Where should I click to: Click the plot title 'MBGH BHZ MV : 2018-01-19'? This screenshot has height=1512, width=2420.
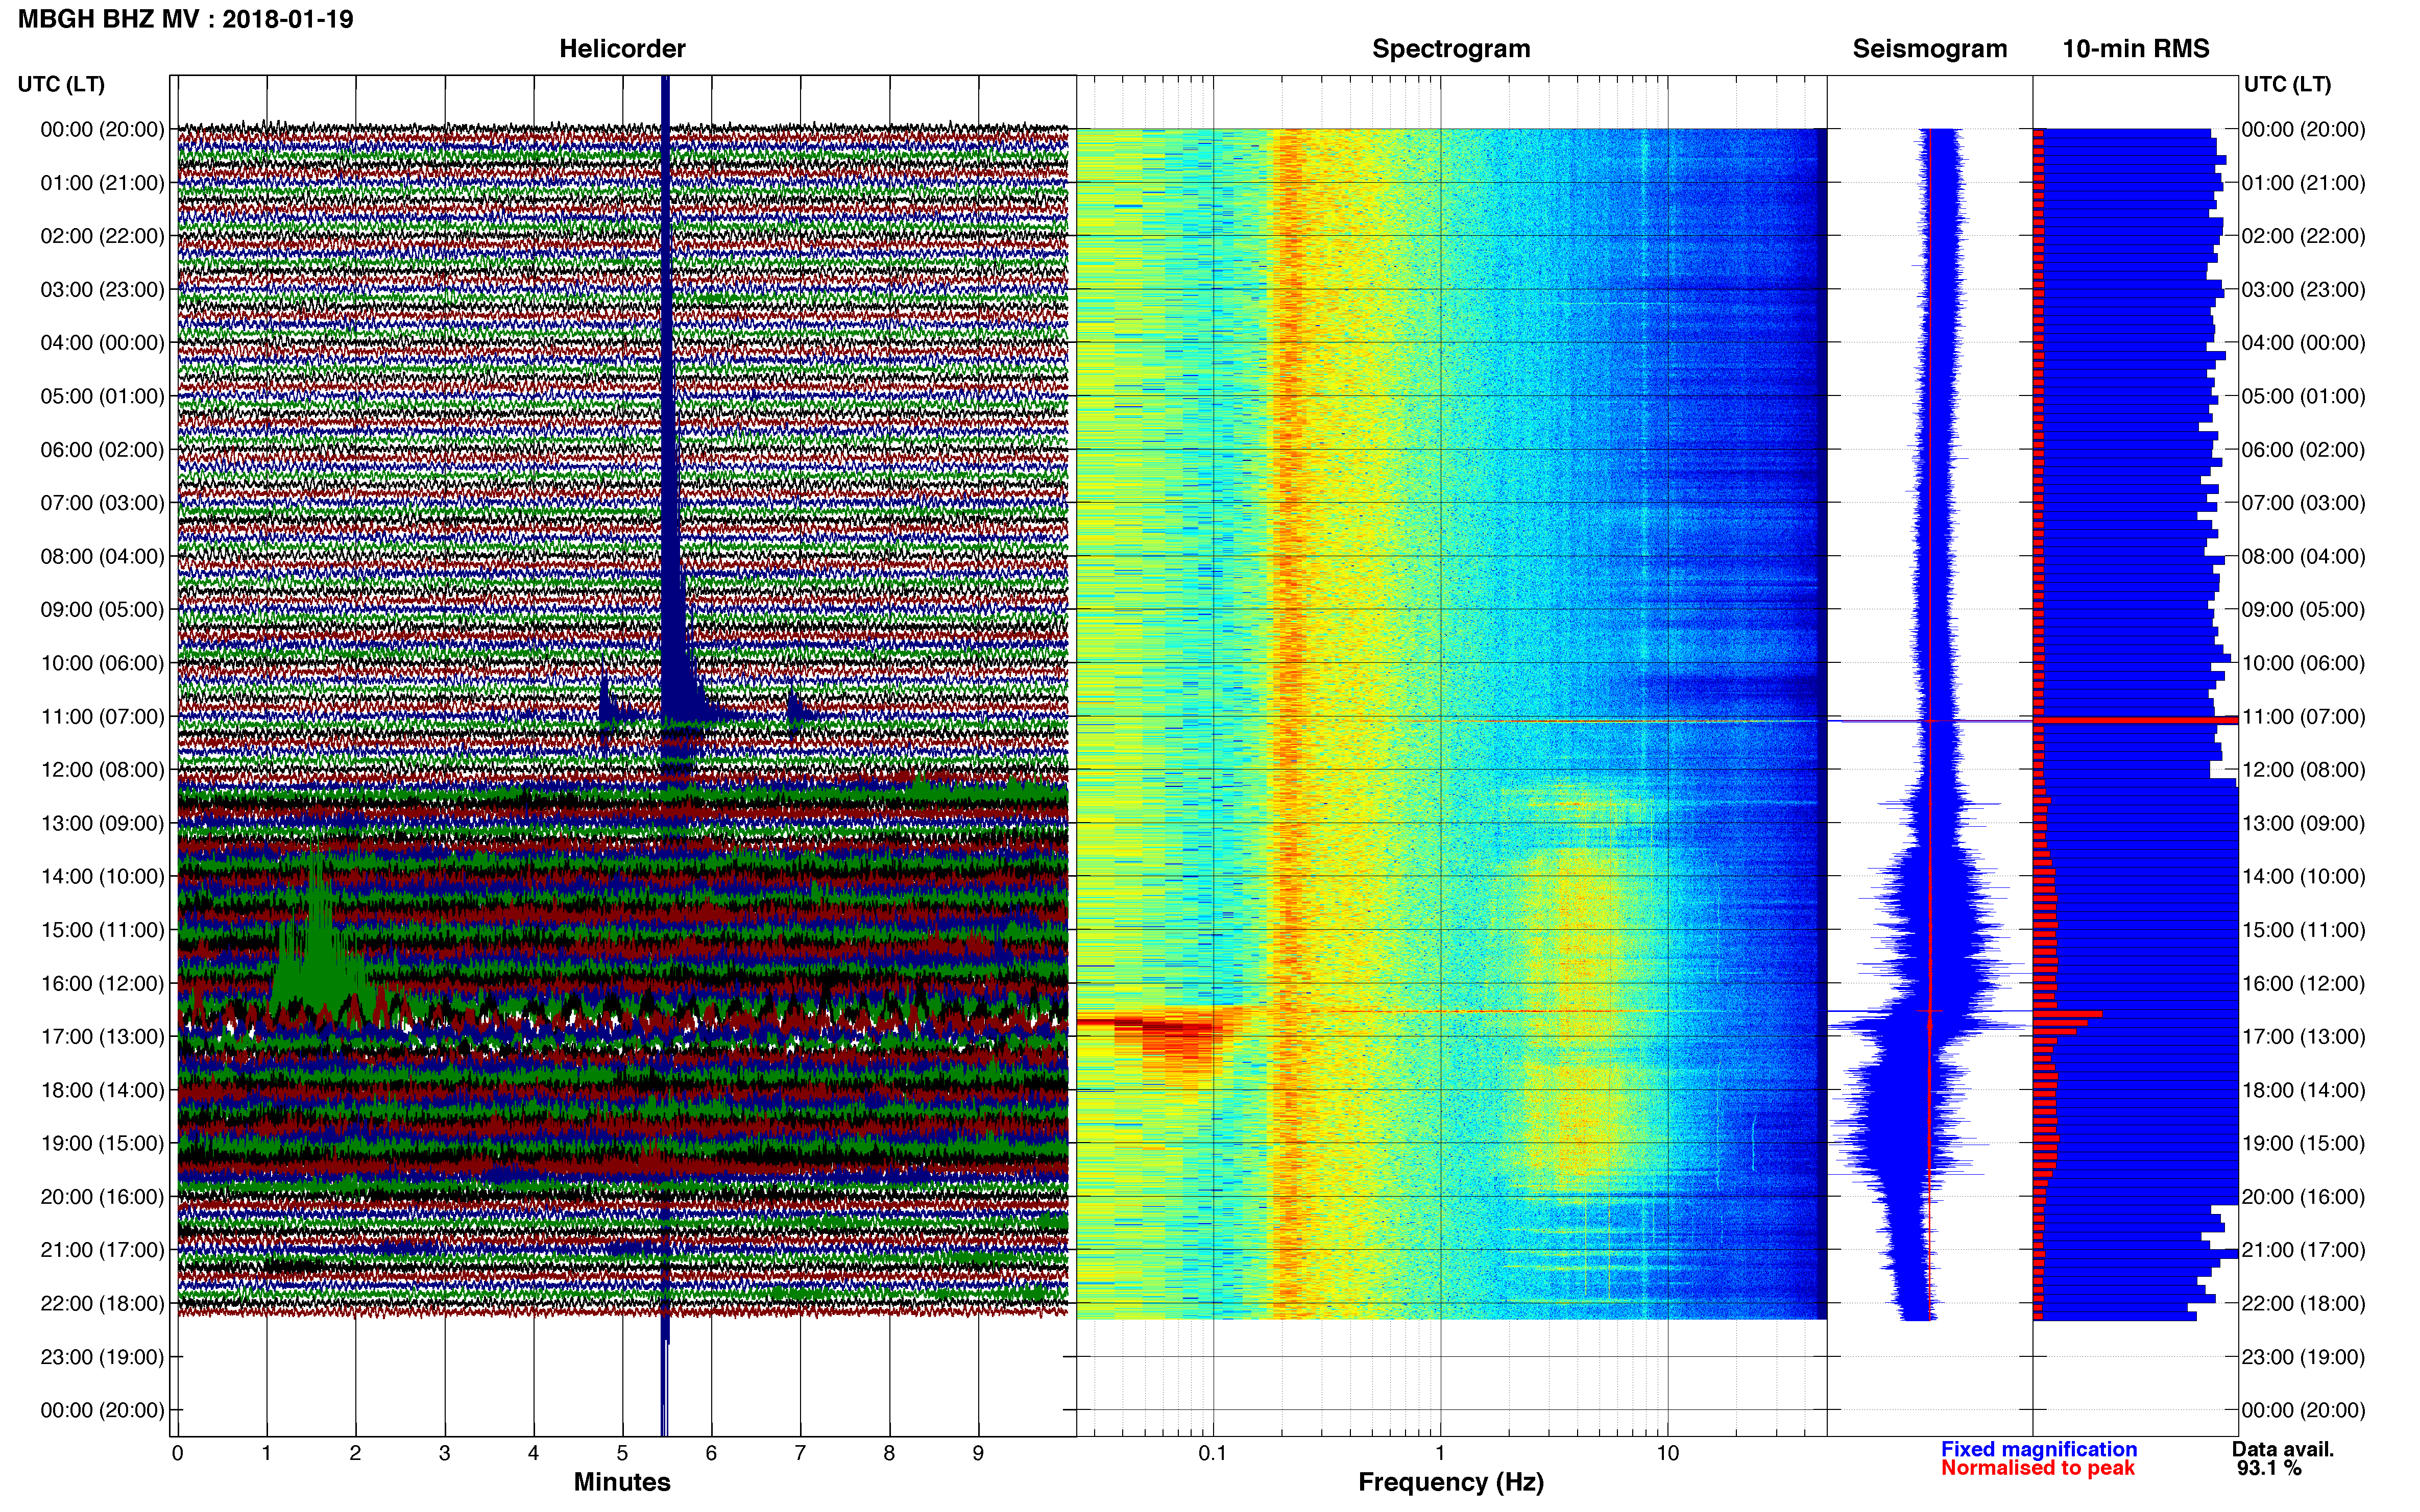[185, 19]
